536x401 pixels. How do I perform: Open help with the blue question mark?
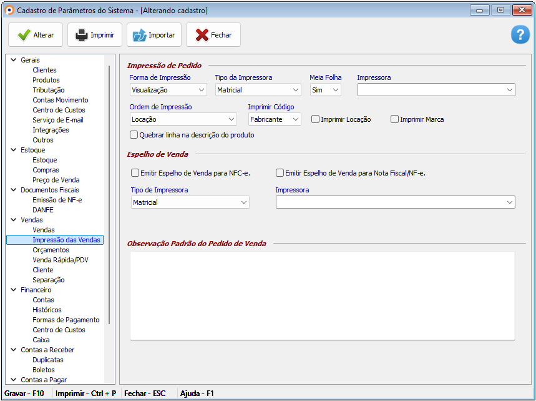[520, 35]
